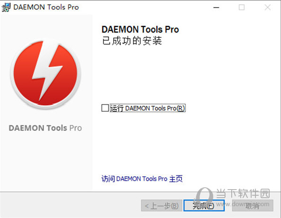Click the gray DAEMON Tools Pro caption under logo
The width and height of the screenshot is (281, 218).
[x=45, y=128]
